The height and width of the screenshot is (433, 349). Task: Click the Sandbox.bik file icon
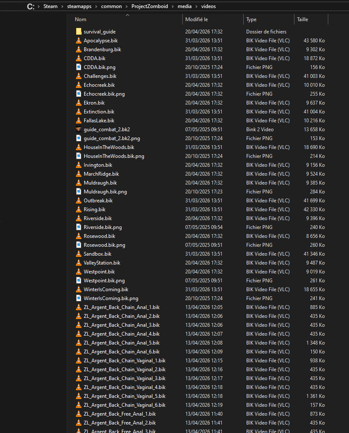point(79,254)
